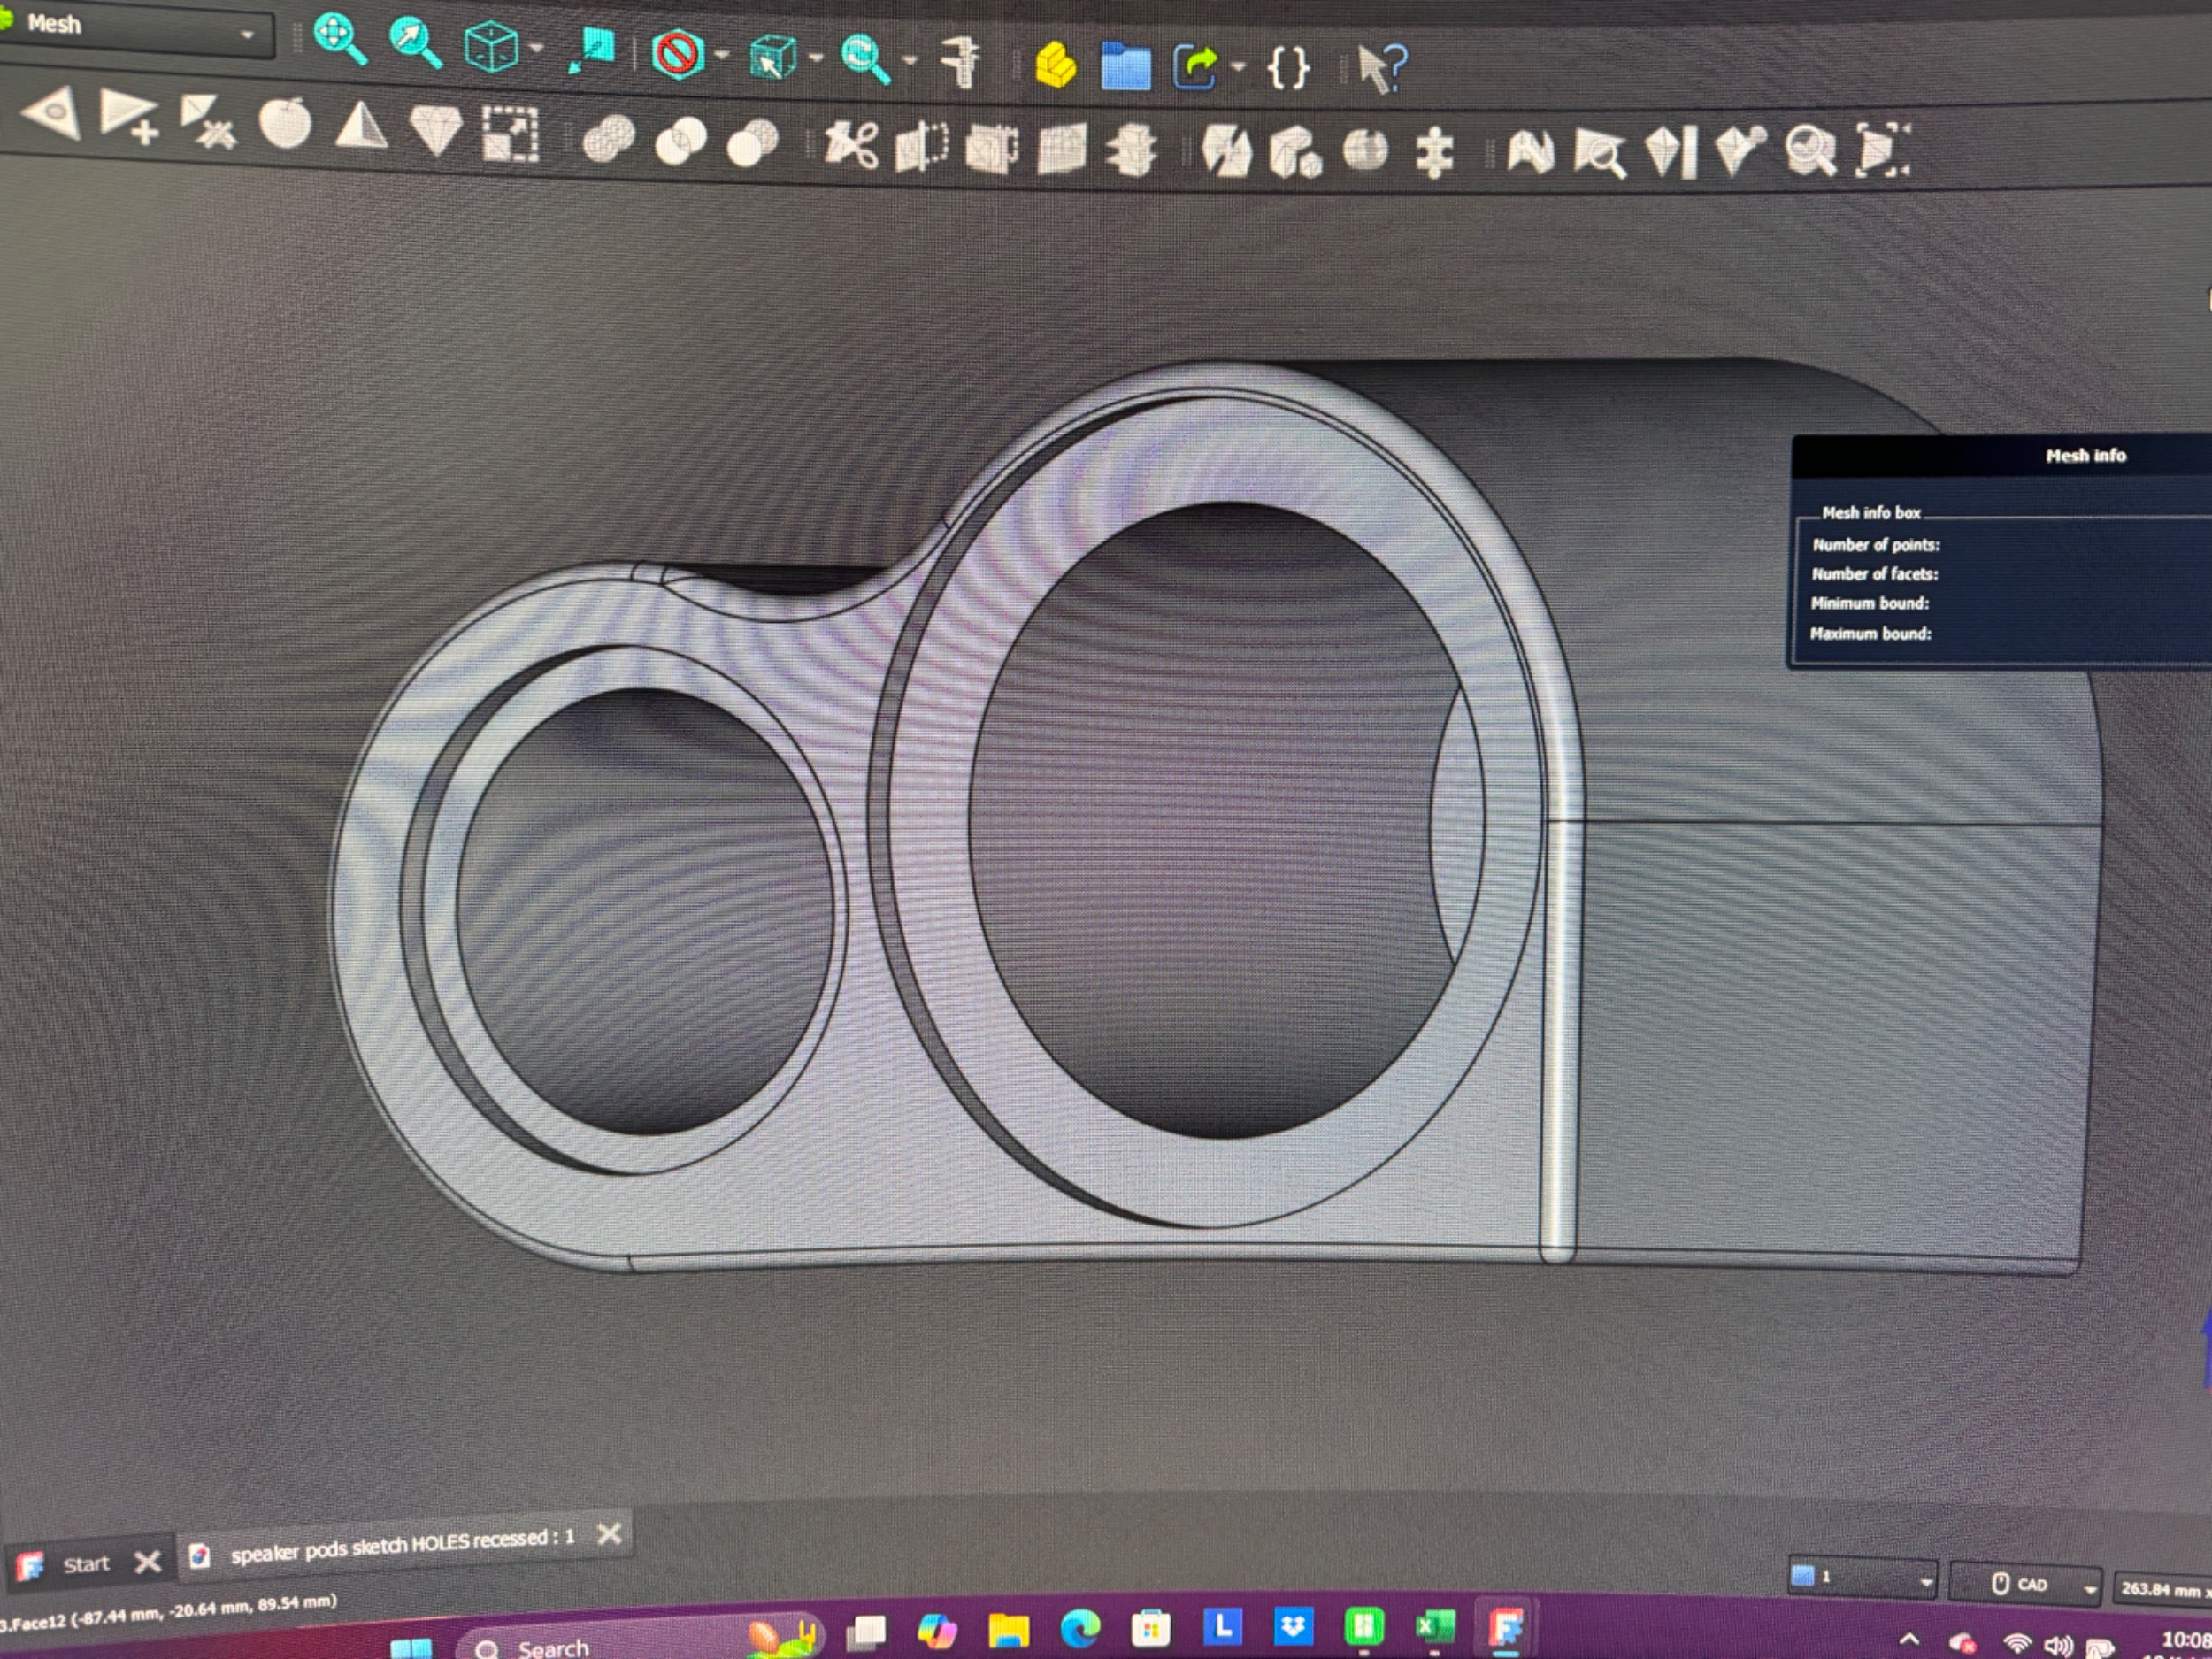2212x1659 pixels.
Task: Click the Fit All zoom icon
Action: (x=339, y=38)
